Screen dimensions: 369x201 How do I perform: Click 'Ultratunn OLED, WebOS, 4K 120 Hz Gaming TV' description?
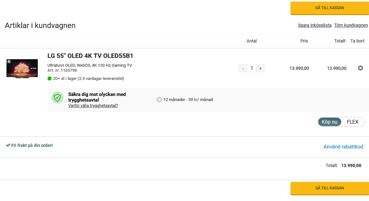pyautogui.click(x=90, y=65)
